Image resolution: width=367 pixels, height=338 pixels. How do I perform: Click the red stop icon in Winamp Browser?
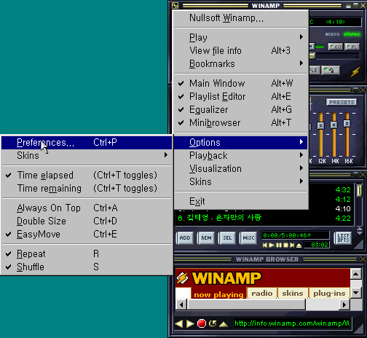(x=202, y=323)
